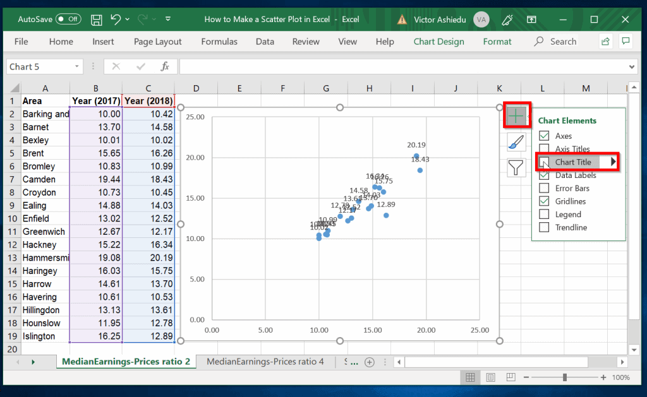Click the zoom slider at bottom right
Viewport: 647px width, 397px height.
(564, 377)
